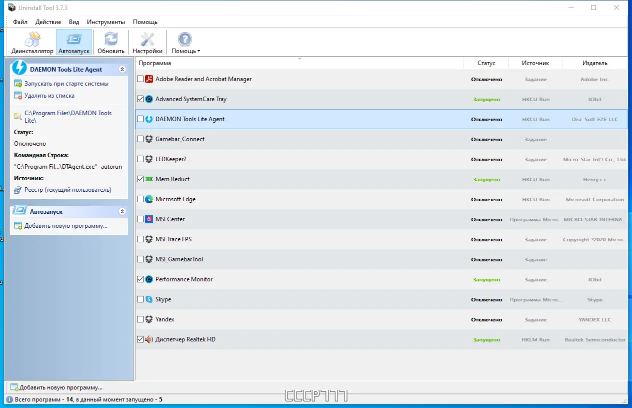Open Настройки tools icon
The height and width of the screenshot is (408, 632).
[x=147, y=43]
